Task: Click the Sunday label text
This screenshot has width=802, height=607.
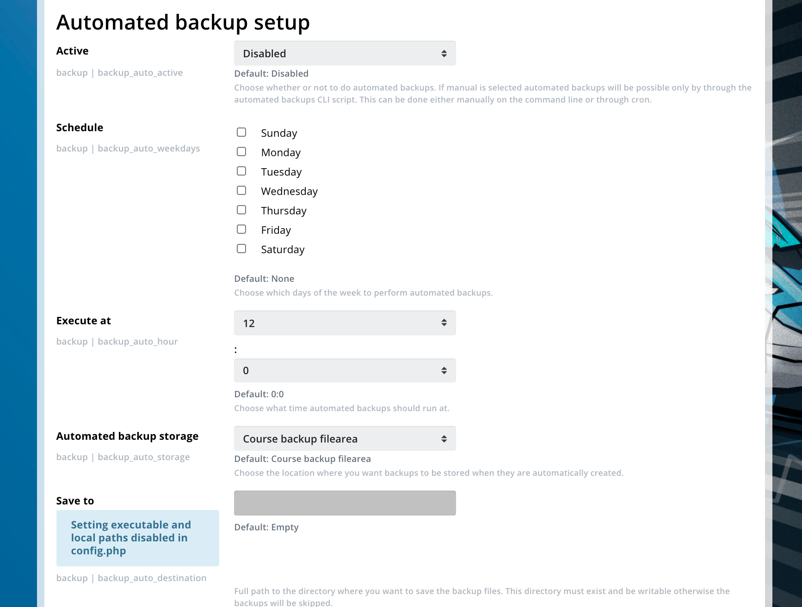Action: pyautogui.click(x=279, y=133)
